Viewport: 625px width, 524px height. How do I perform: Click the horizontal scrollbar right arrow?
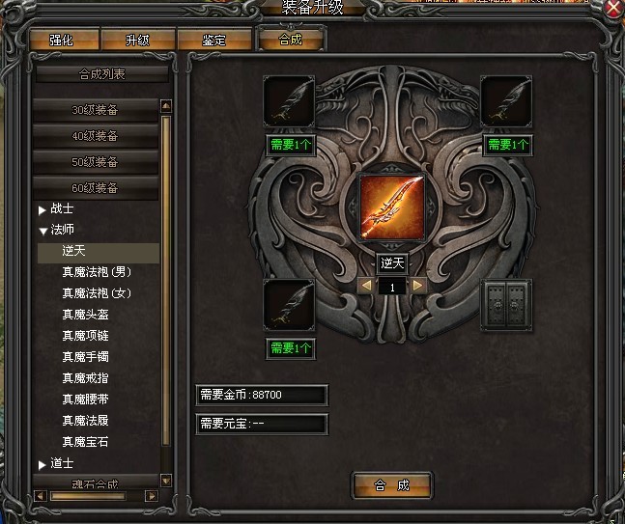pyautogui.click(x=151, y=496)
